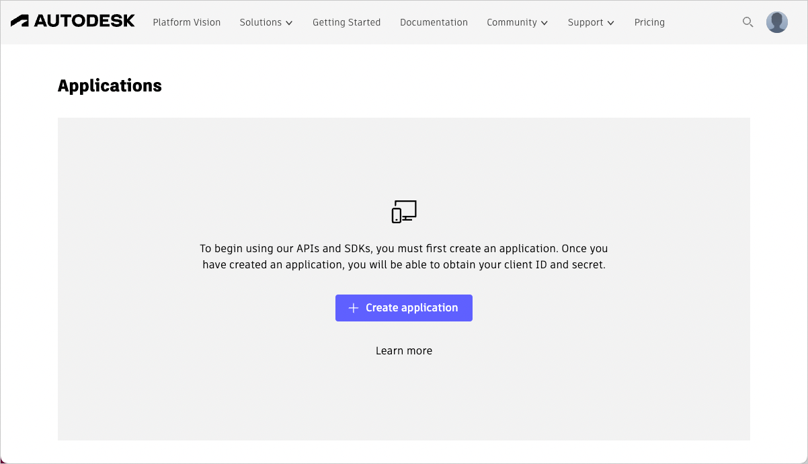Expand the Support chevron arrow
This screenshot has width=808, height=464.
(610, 23)
